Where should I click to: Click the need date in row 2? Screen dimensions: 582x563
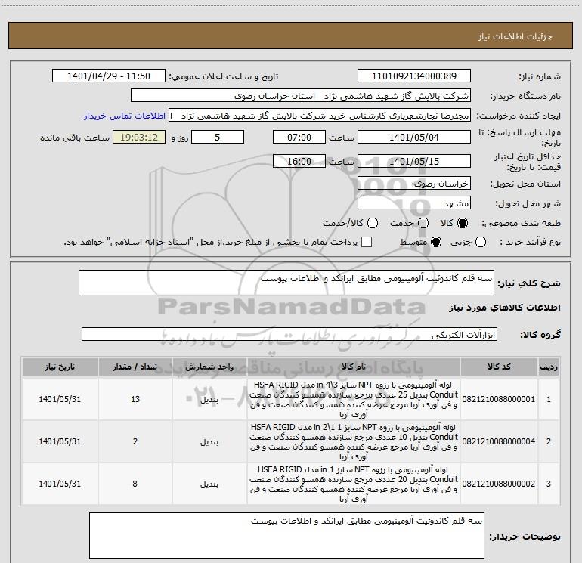pos(60,441)
